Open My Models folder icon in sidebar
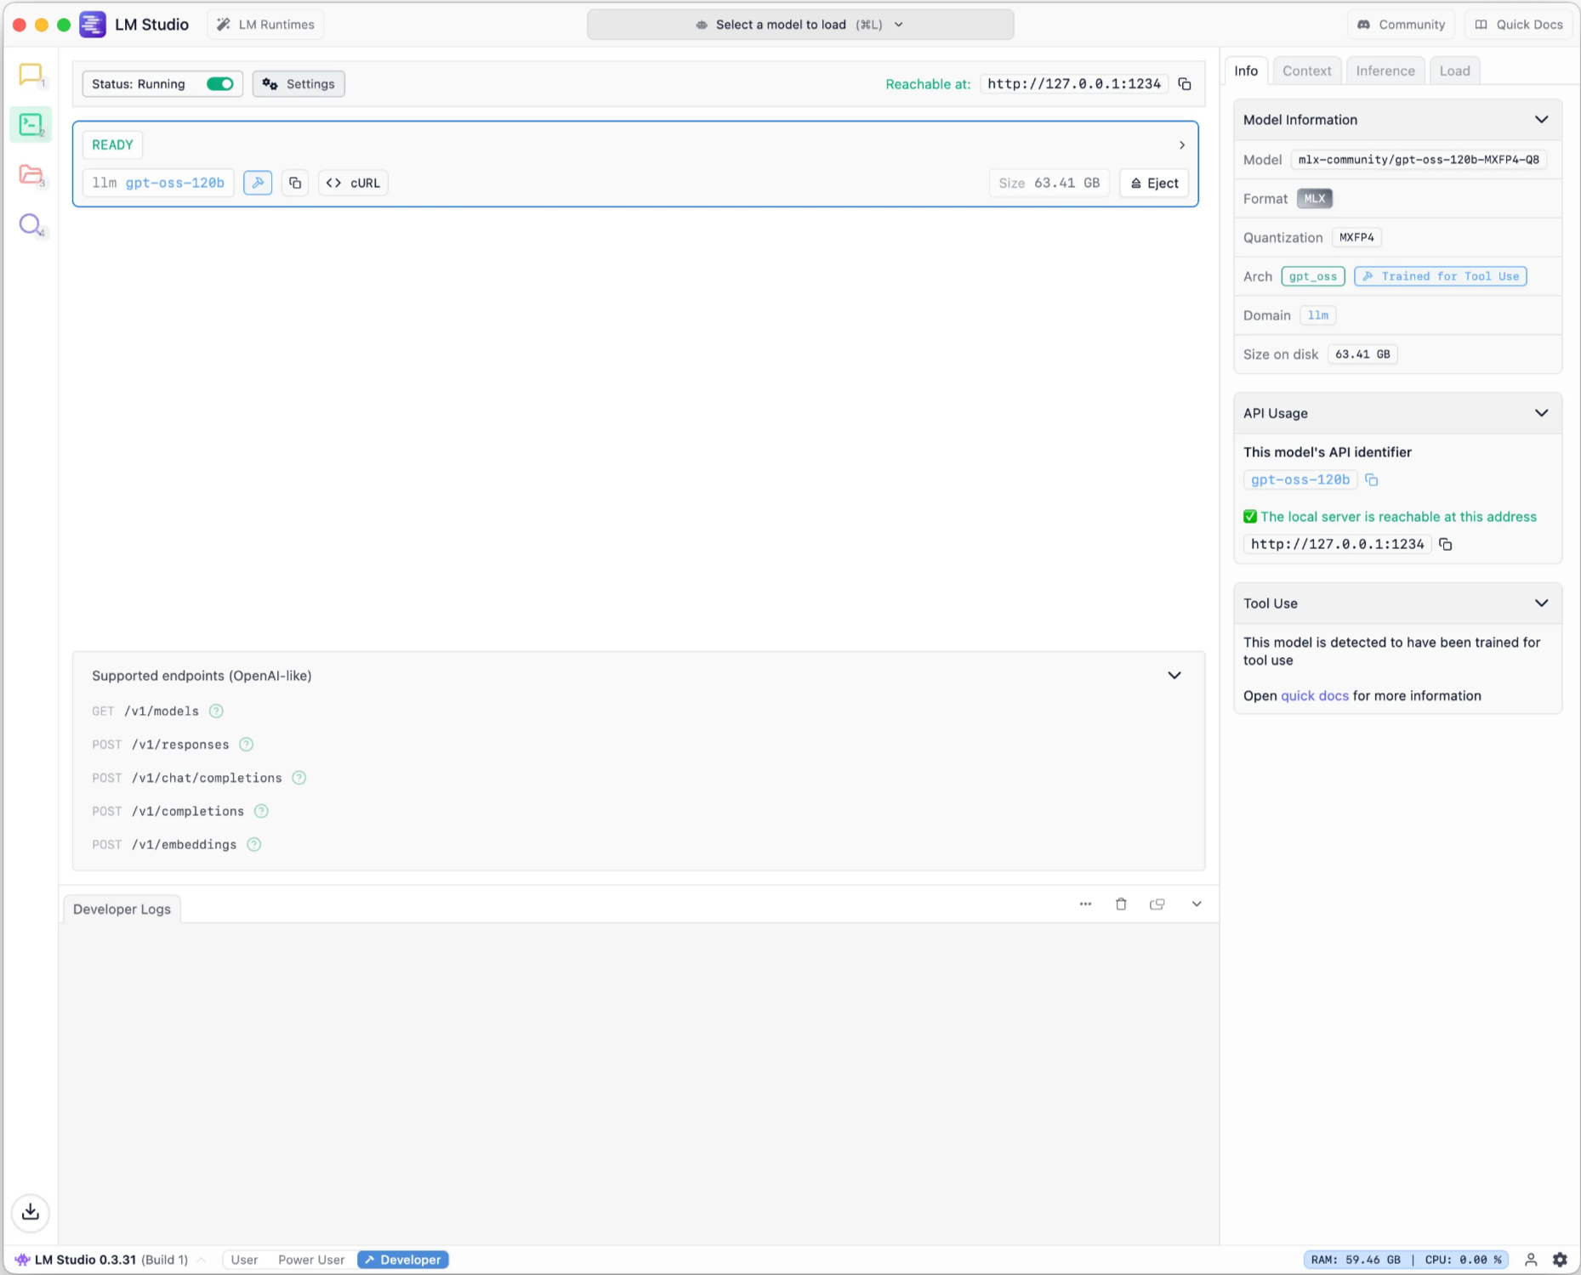 (31, 175)
